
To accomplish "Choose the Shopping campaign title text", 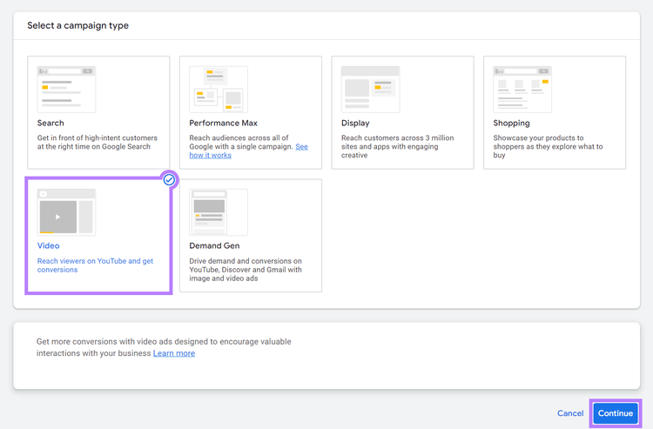I will 511,124.
